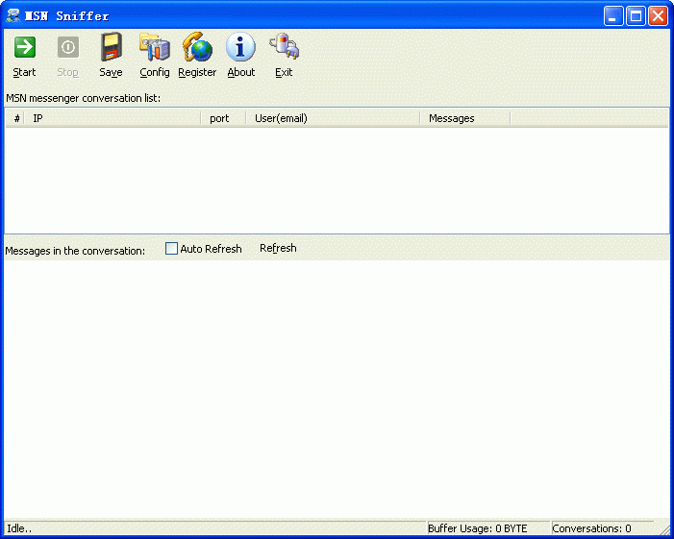The height and width of the screenshot is (539, 674).
Task: Enable the Auto Refresh checkbox
Action: [x=171, y=248]
